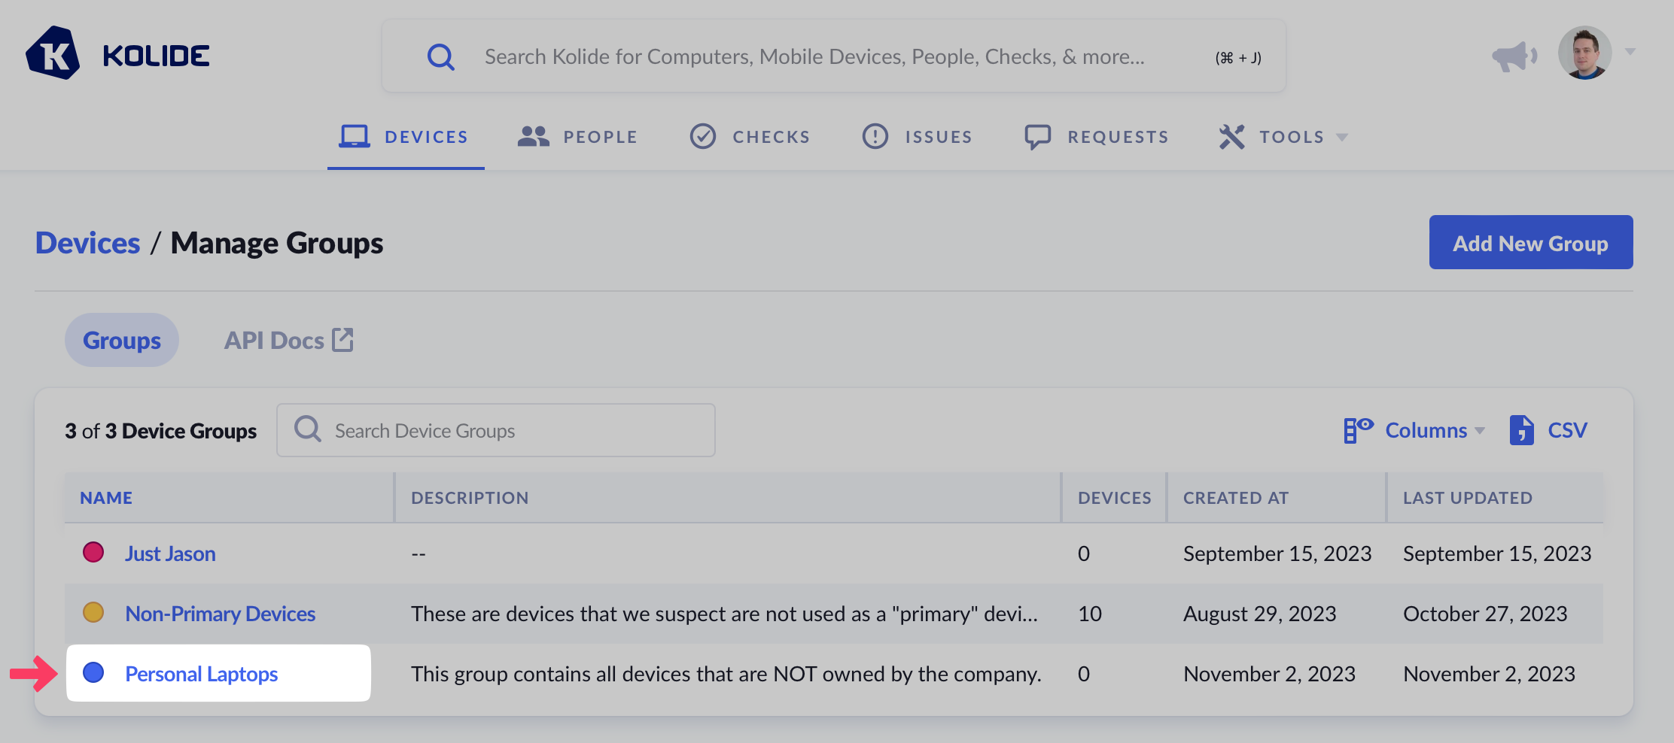Click the Columns layout icon

click(x=1358, y=430)
